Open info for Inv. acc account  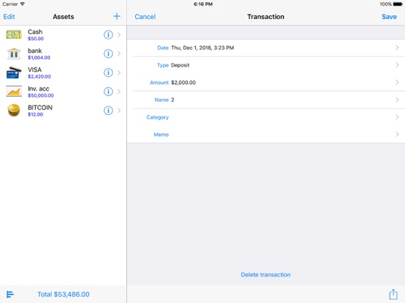tap(109, 91)
